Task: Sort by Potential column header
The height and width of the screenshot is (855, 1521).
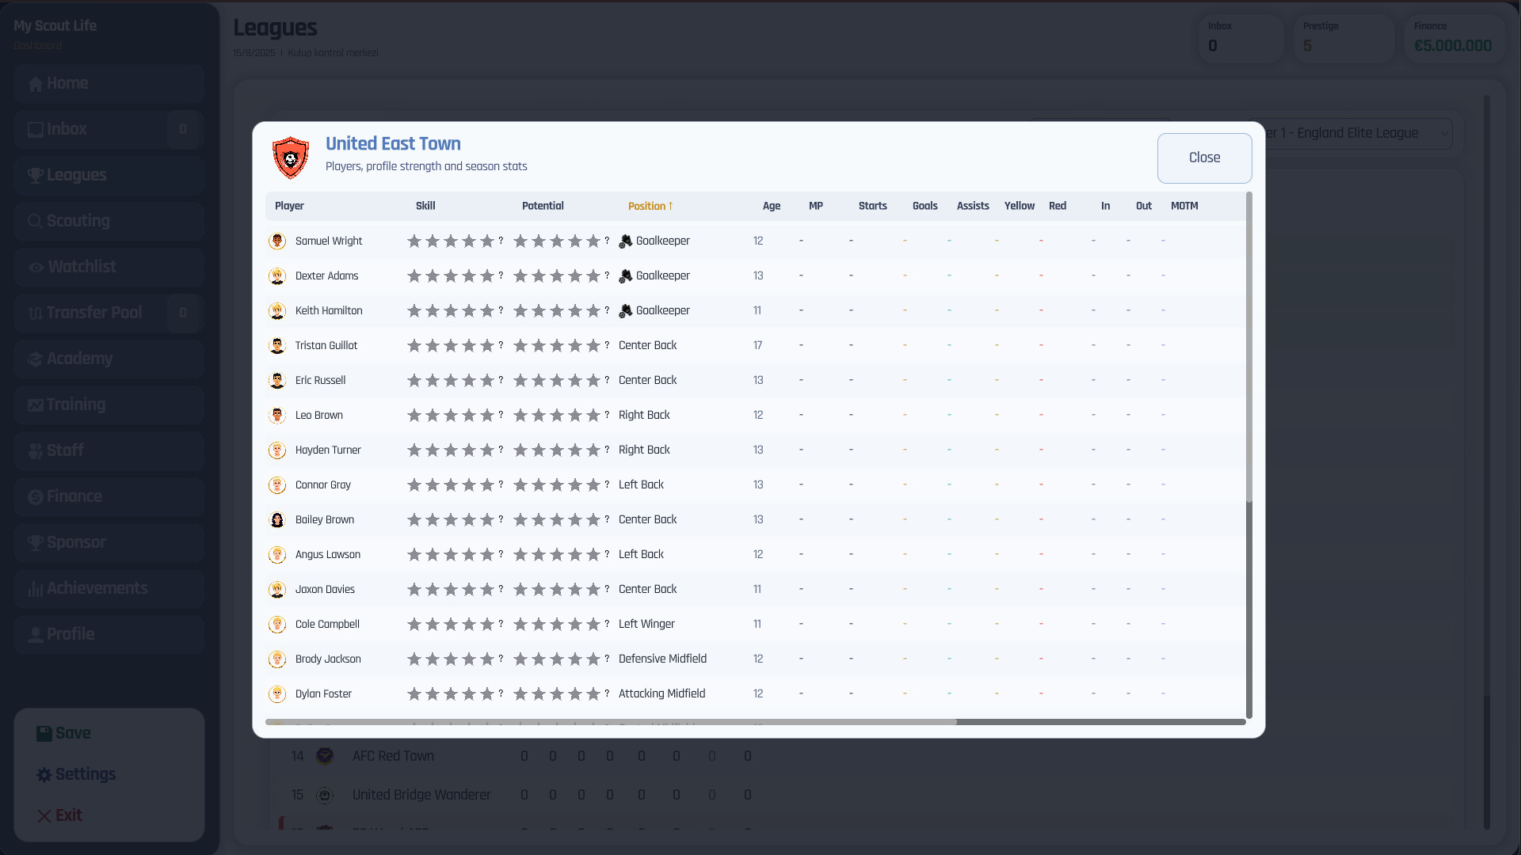Action: coord(543,207)
